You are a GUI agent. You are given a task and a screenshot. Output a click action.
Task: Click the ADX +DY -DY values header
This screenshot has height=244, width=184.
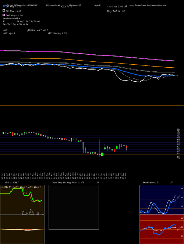pyautogui.click(x=21, y=187)
